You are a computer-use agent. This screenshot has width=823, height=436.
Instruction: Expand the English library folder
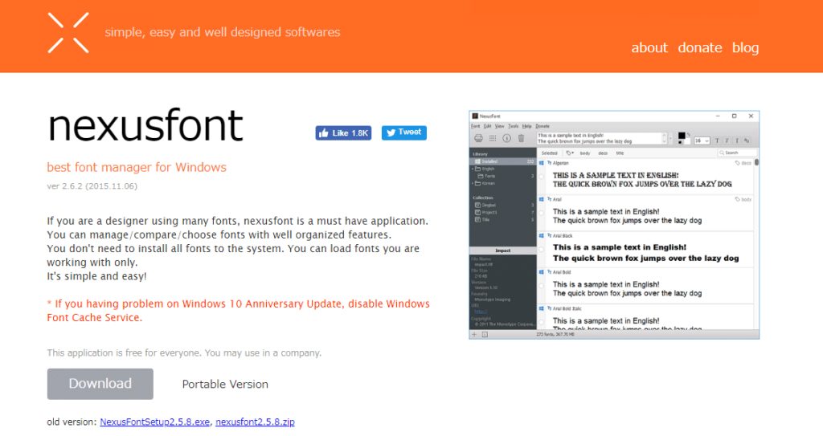point(473,169)
